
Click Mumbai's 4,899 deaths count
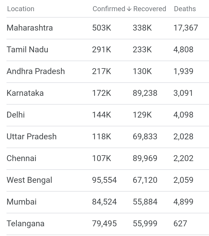(x=183, y=202)
